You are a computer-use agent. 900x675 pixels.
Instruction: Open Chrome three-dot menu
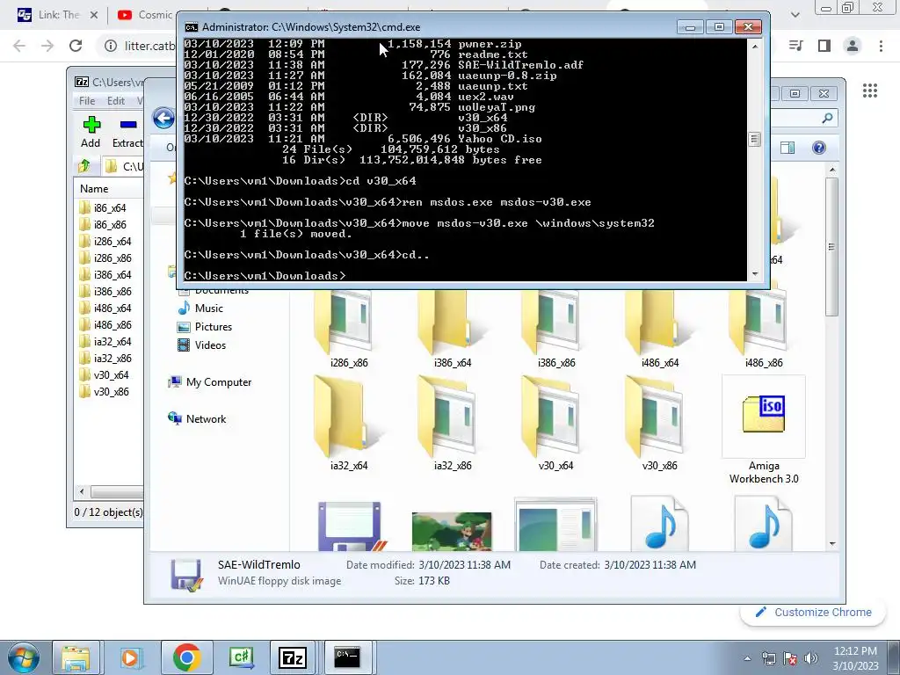881,46
